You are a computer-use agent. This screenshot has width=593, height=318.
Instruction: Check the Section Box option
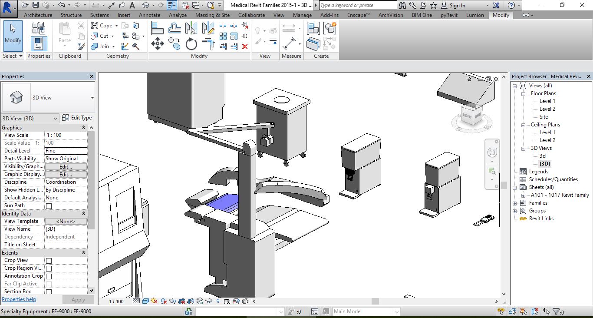49,292
